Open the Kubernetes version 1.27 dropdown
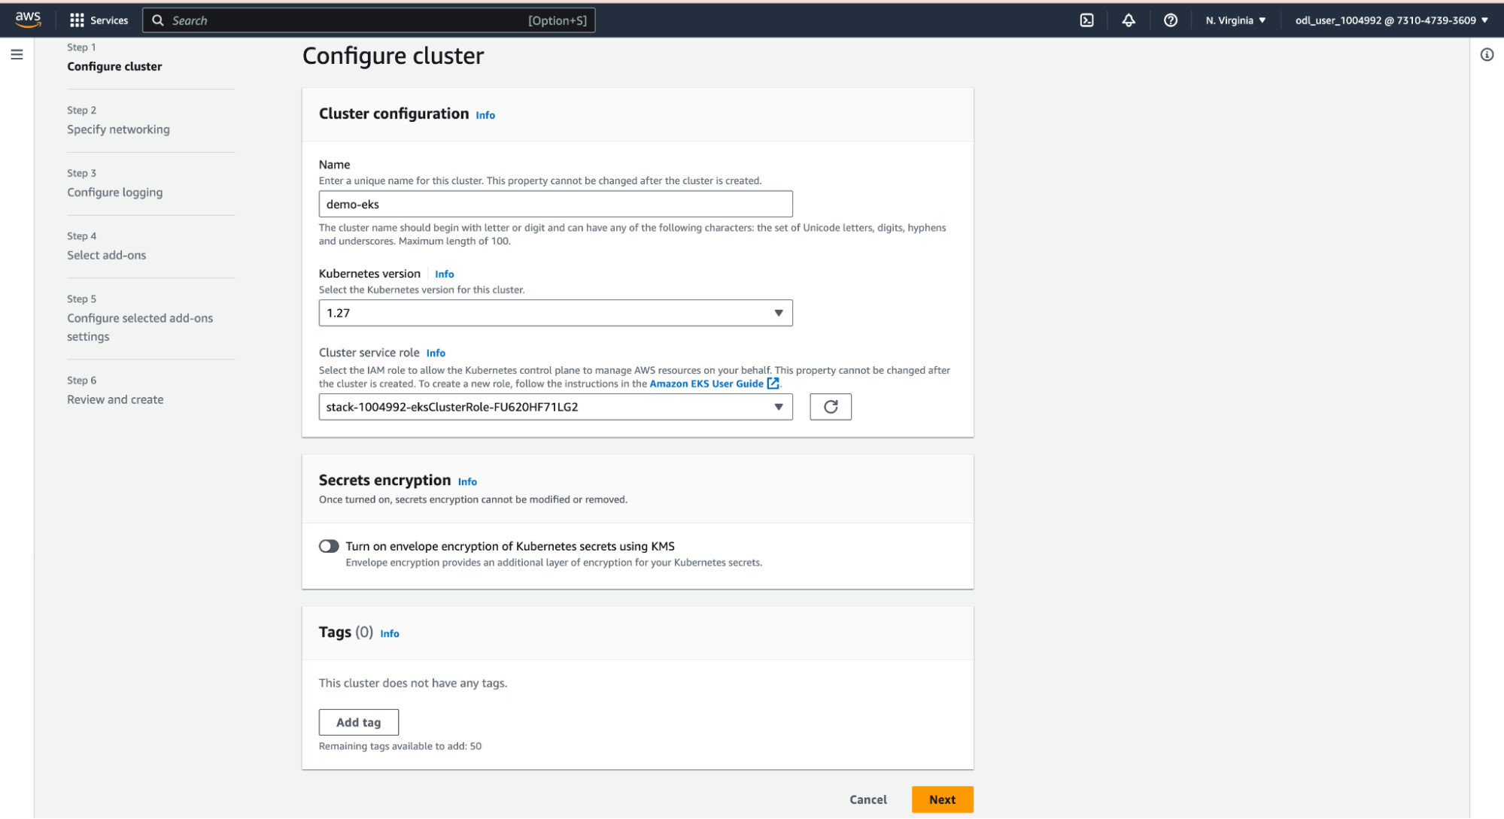This screenshot has width=1504, height=819. click(555, 313)
